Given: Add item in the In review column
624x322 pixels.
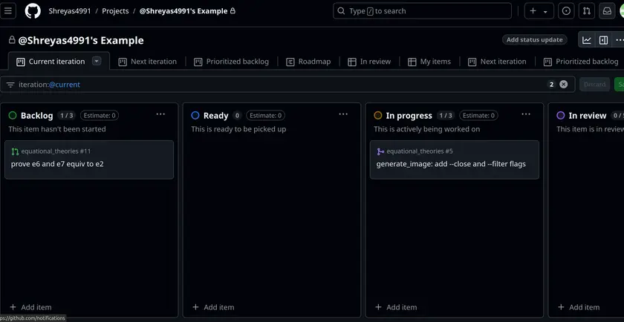Looking at the screenshot, I should (579, 307).
